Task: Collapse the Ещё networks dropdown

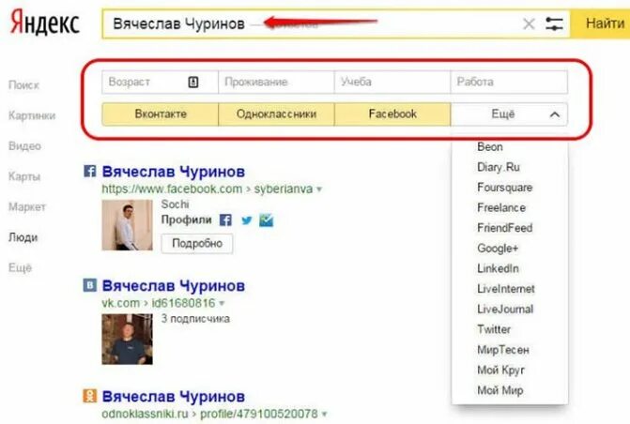Action: (509, 114)
